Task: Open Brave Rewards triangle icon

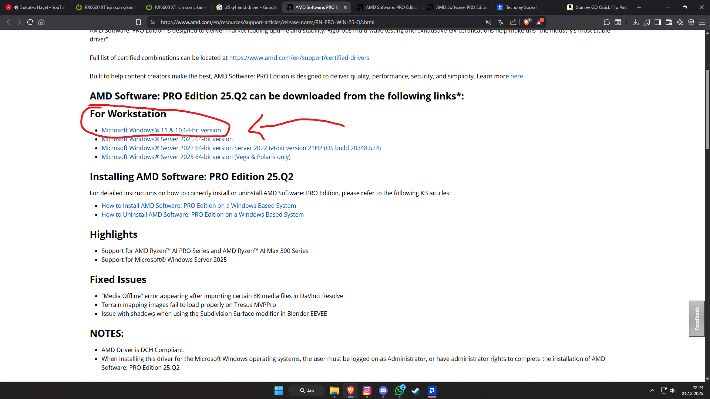Action: pyautogui.click(x=540, y=22)
